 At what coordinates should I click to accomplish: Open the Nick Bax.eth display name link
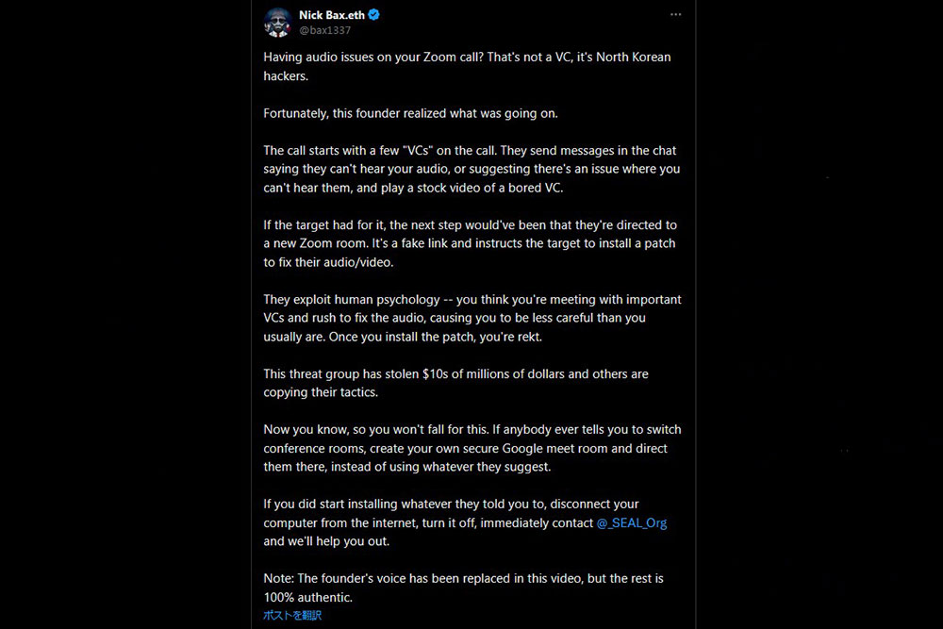331,15
